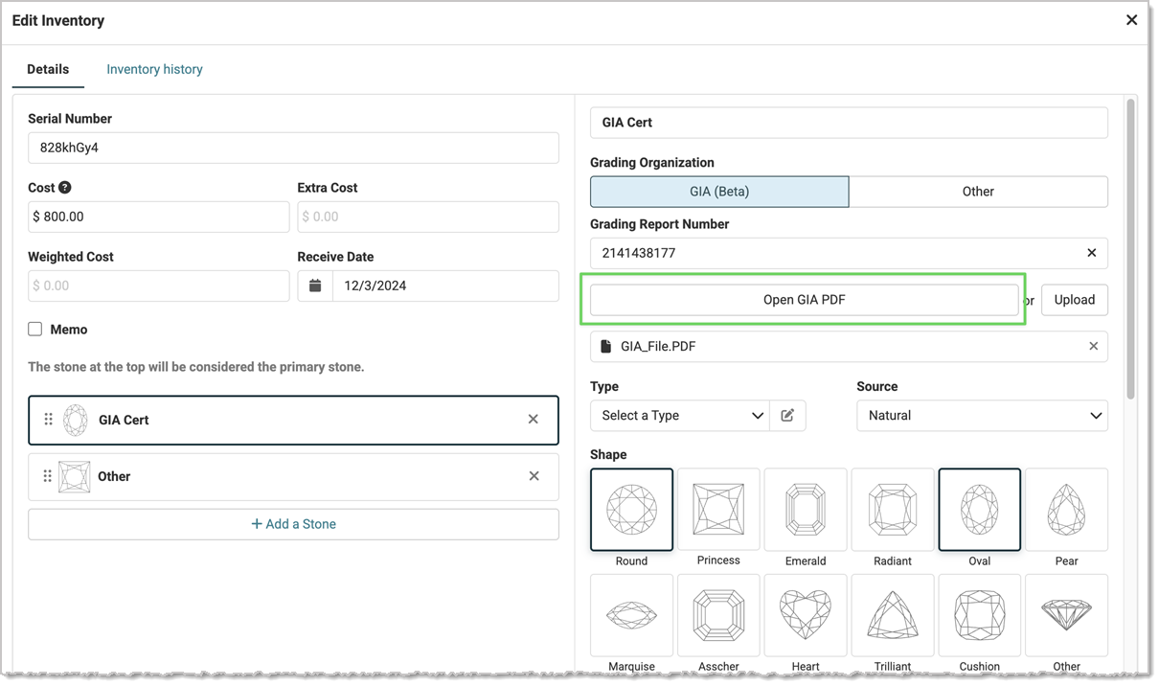Click the Extra Cost input field
Image resolution: width=1159 pixels, height=686 pixels.
[x=428, y=217]
